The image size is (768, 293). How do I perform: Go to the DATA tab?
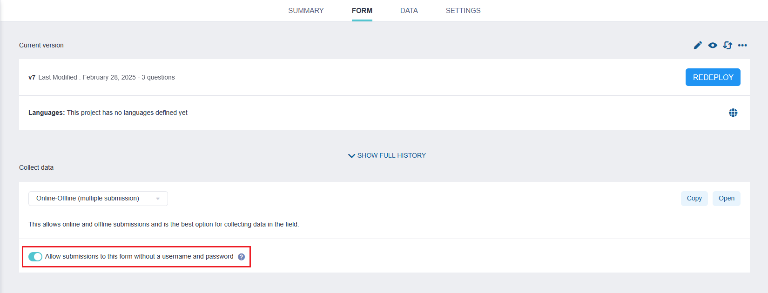tap(409, 11)
